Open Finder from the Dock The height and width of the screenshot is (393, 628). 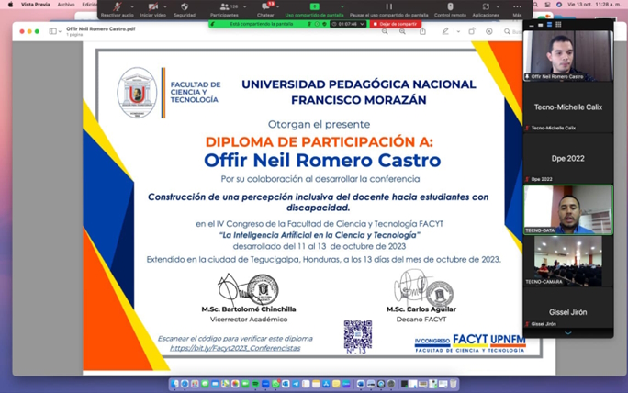point(174,384)
